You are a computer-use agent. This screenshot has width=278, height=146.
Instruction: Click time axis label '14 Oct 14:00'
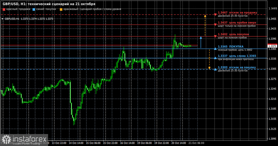pyautogui.click(x=76, y=143)
